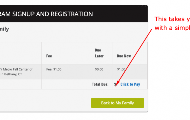Click the empty cell under Fee in total row
This screenshot has width=190, height=120.
pos(66,84)
